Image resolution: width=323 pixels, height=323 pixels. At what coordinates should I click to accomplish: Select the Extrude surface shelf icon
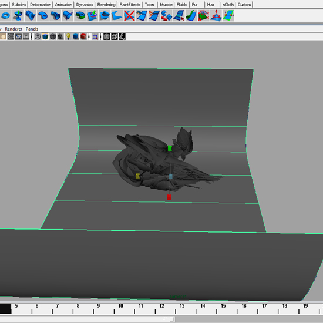[x=55, y=15]
